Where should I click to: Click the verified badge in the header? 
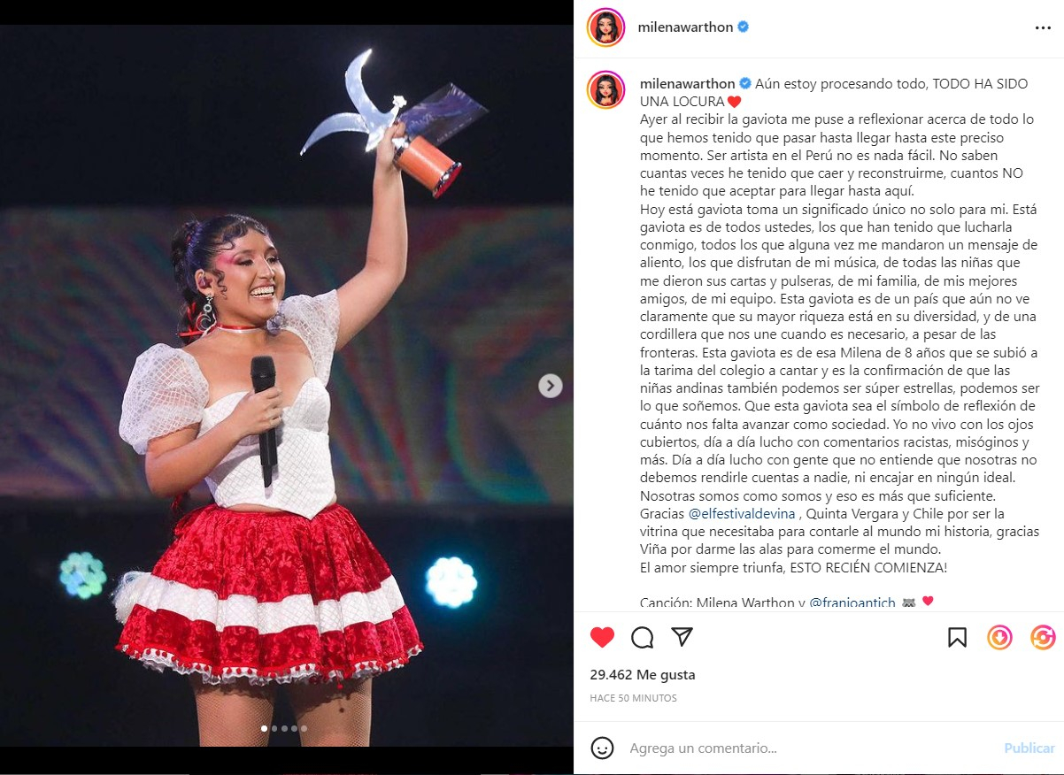point(744,27)
